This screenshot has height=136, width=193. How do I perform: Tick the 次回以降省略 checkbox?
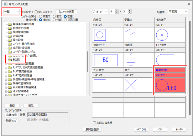(x=95, y=123)
